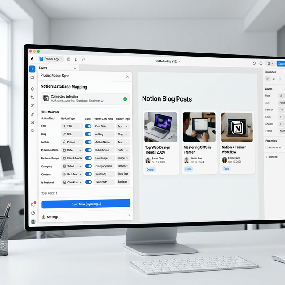
Task: Toggle sync for Published Date field
Action: [88, 150]
